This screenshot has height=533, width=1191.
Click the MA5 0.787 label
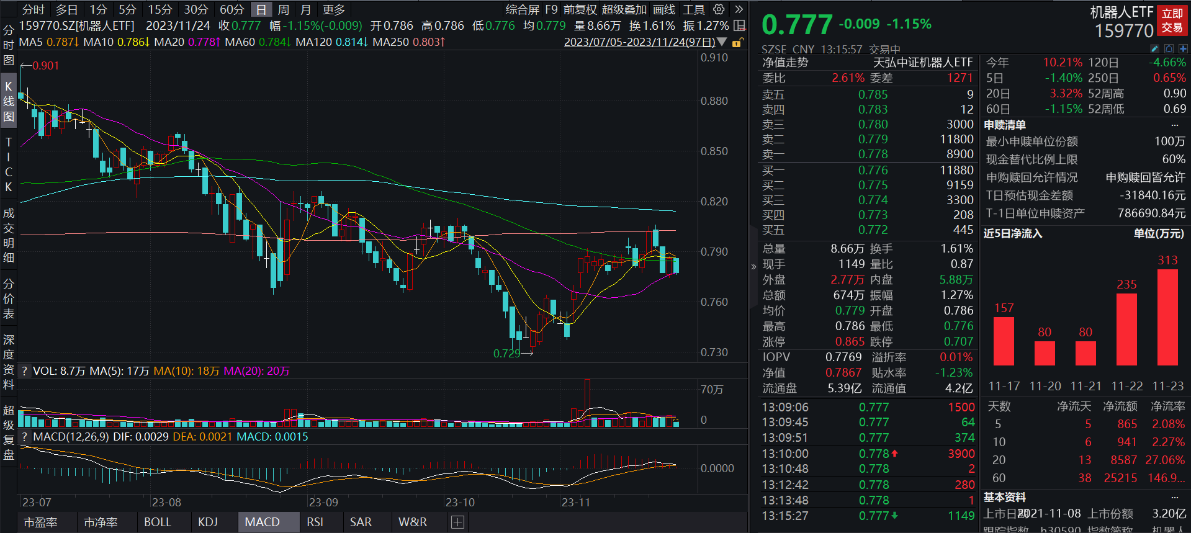point(49,42)
